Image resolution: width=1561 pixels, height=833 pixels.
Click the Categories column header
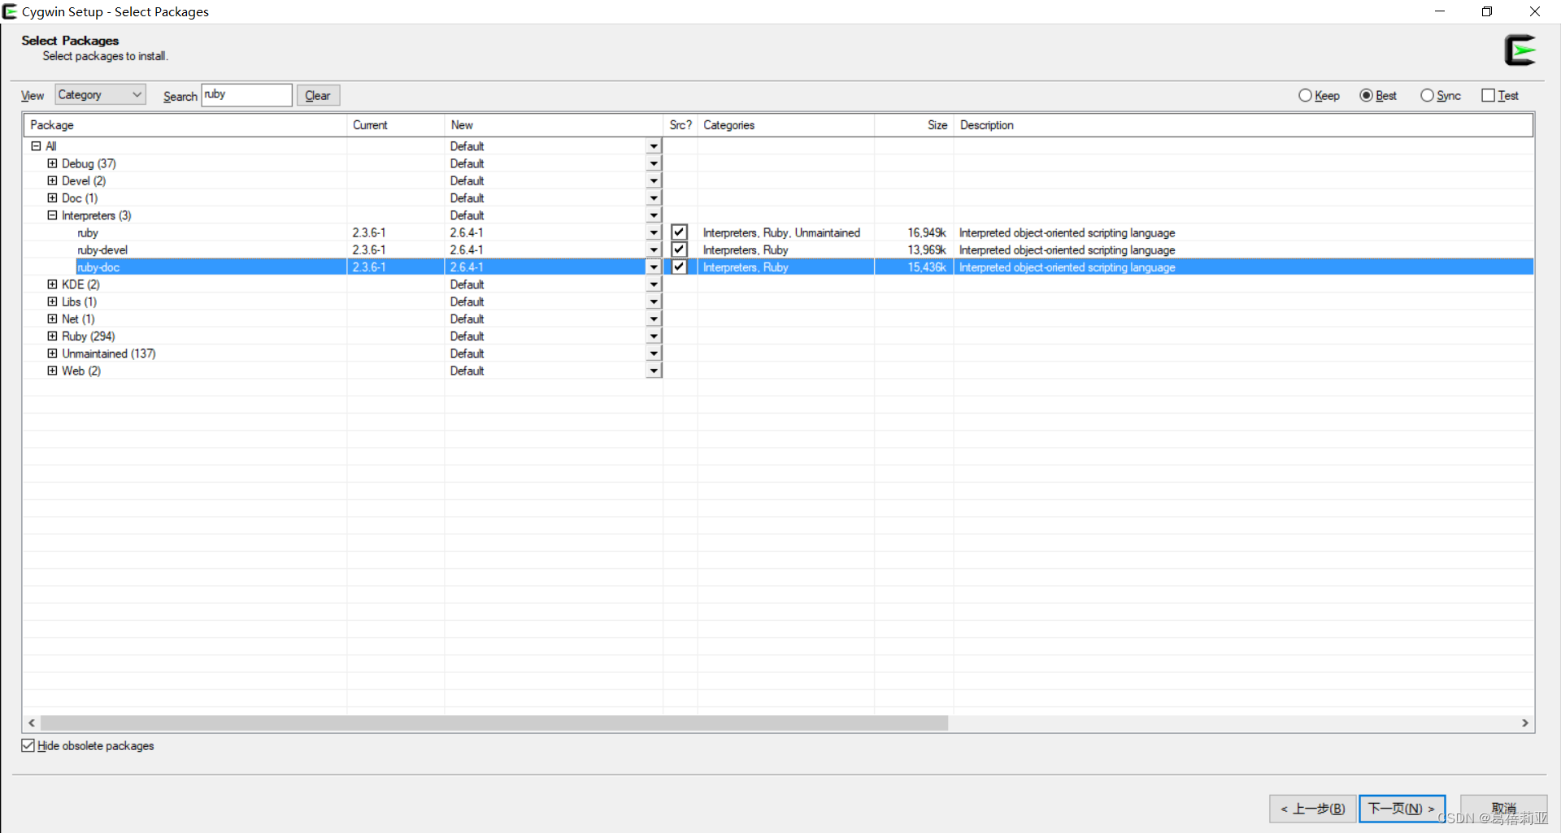786,125
